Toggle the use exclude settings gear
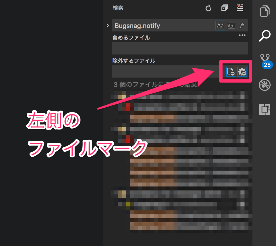 pos(242,72)
